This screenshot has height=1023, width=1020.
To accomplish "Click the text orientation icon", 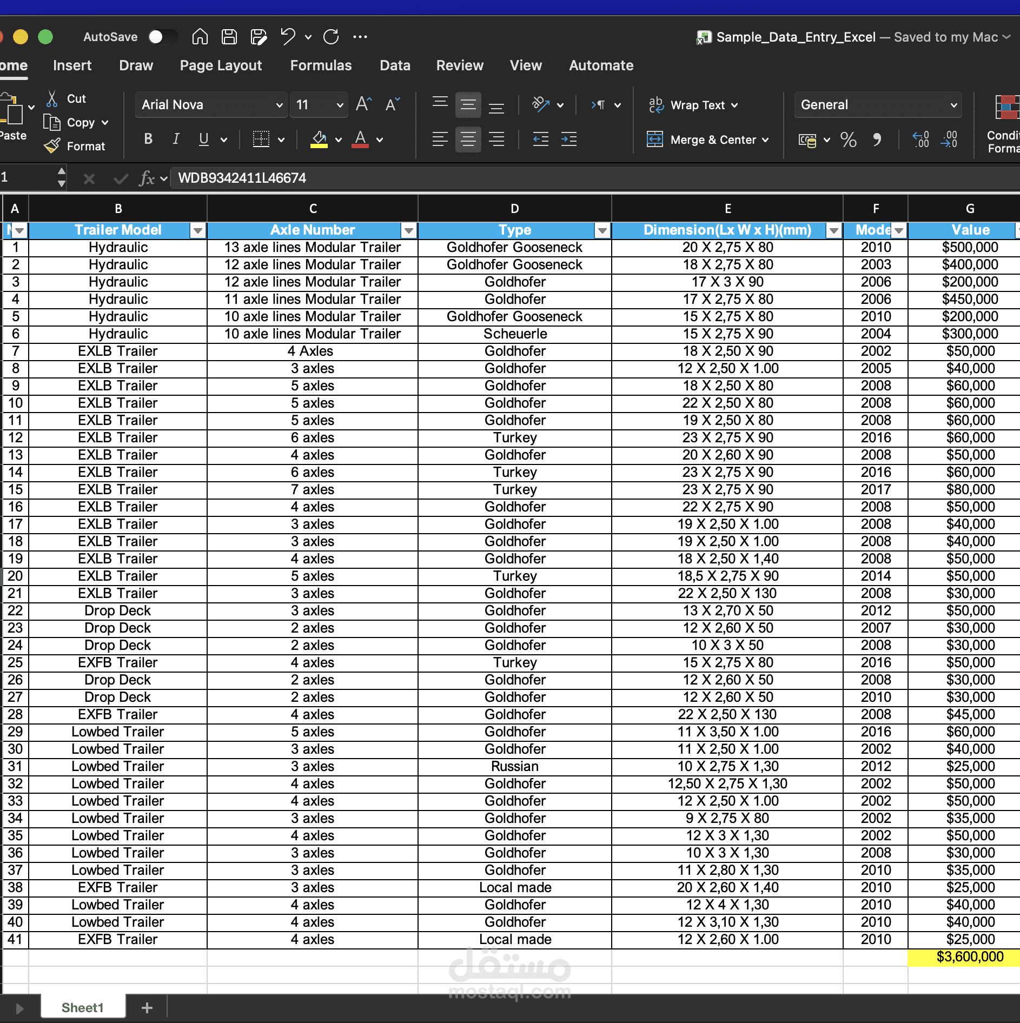I will coord(541,104).
